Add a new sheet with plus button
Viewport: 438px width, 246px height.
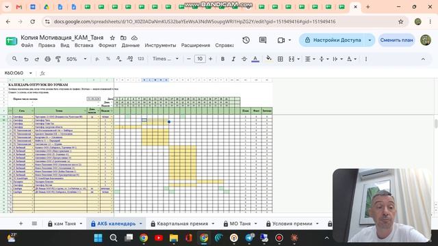pyautogui.click(x=21, y=223)
